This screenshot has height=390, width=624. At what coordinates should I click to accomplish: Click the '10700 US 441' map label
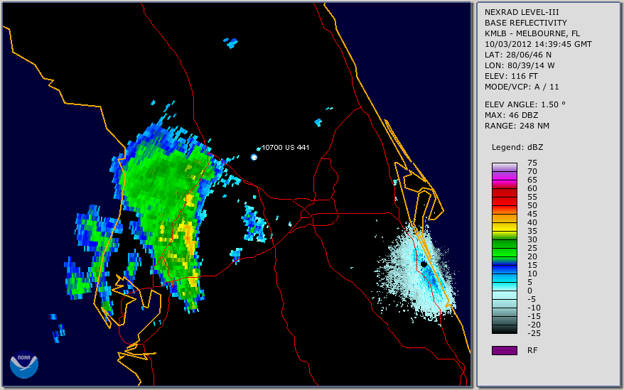point(285,147)
